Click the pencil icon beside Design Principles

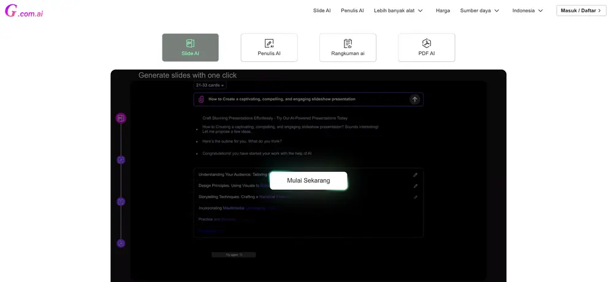coord(415,186)
